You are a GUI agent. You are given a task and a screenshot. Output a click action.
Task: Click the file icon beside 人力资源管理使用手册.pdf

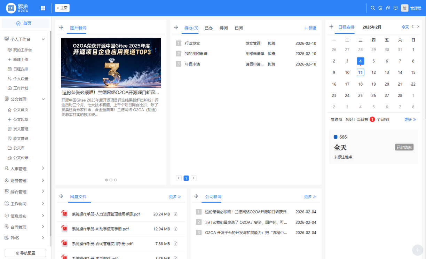coord(175,214)
